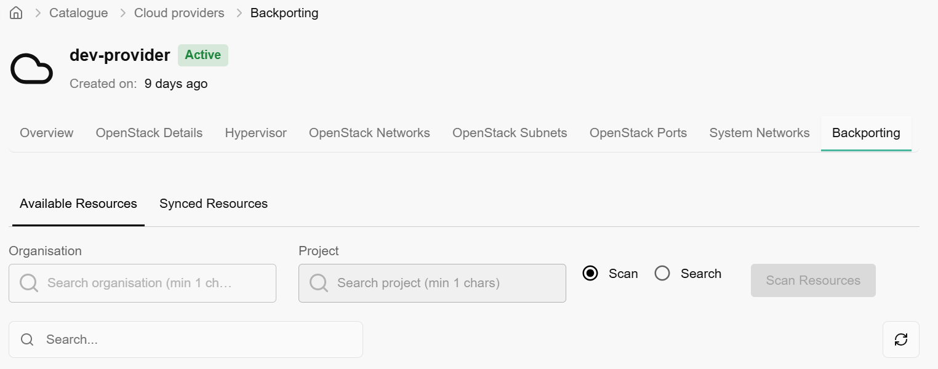
Task: Click magnifier icon in Project field
Action: [x=319, y=283]
